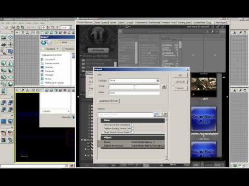This screenshot has width=249, height=186.
Task: Click the back arrow in the file dialog
Action: (x=44, y=42)
